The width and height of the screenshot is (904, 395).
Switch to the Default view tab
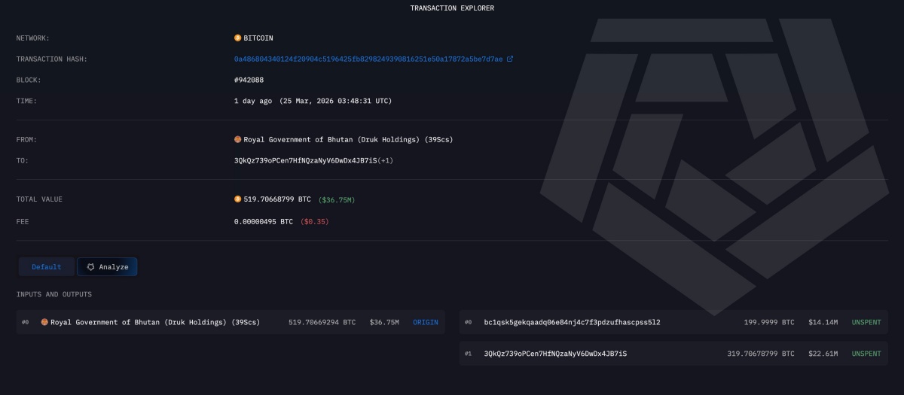click(x=46, y=267)
